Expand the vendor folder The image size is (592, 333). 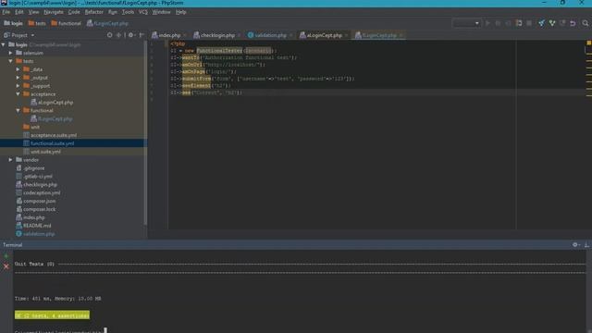point(10,160)
